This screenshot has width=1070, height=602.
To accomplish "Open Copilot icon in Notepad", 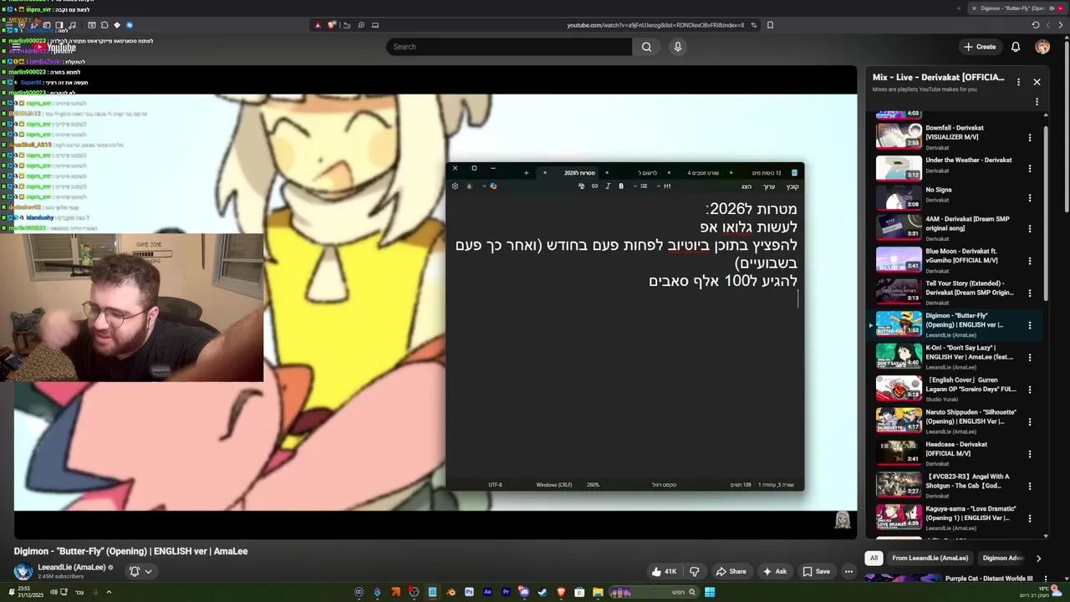I will (x=493, y=186).
